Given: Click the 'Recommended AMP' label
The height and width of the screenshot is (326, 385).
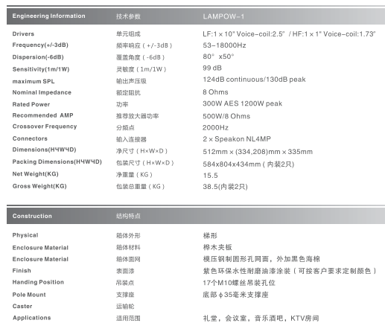Looking at the screenshot, I should [42, 115].
